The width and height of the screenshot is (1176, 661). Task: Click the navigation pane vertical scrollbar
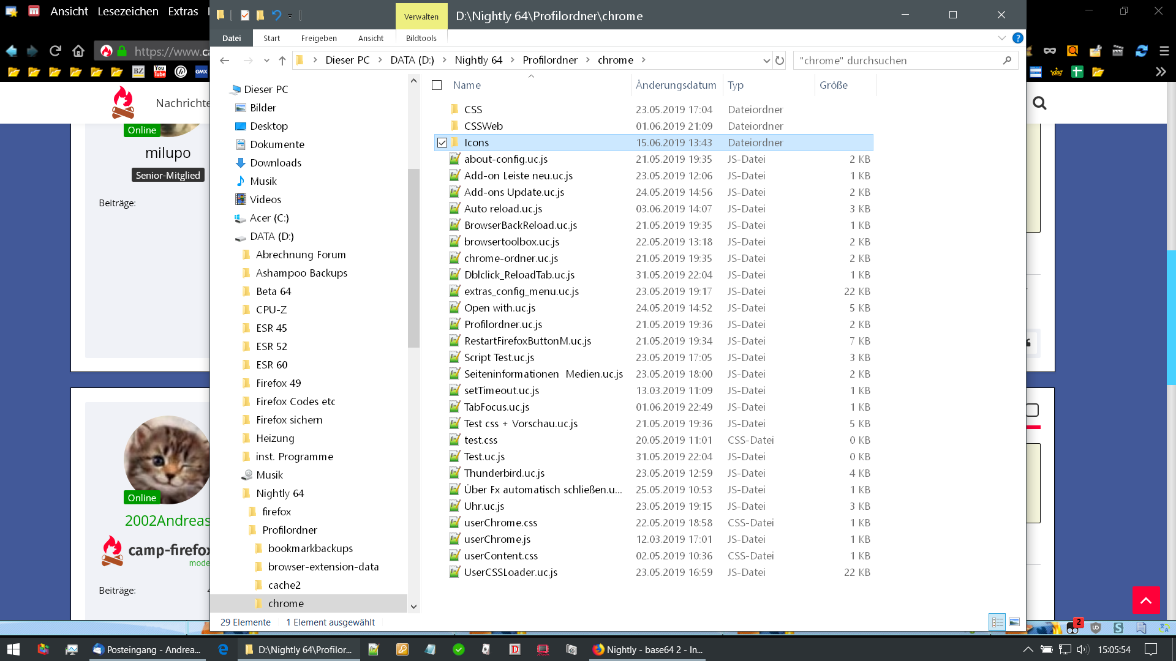(413, 257)
